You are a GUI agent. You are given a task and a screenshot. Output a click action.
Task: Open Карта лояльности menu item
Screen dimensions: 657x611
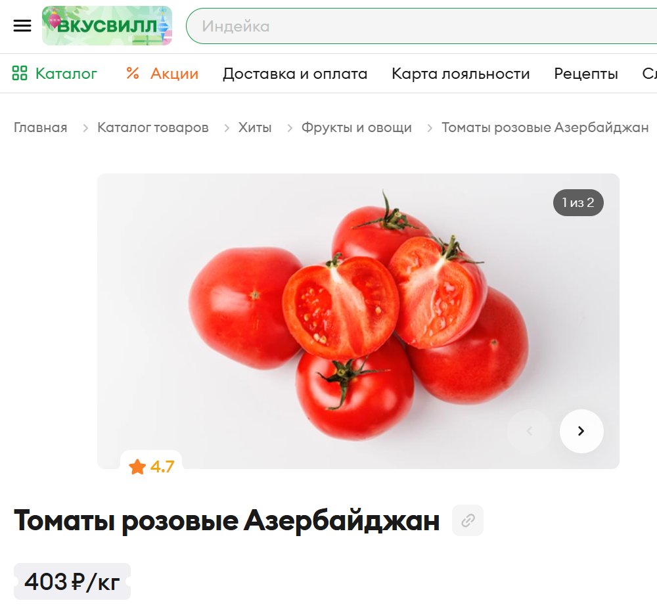click(461, 74)
